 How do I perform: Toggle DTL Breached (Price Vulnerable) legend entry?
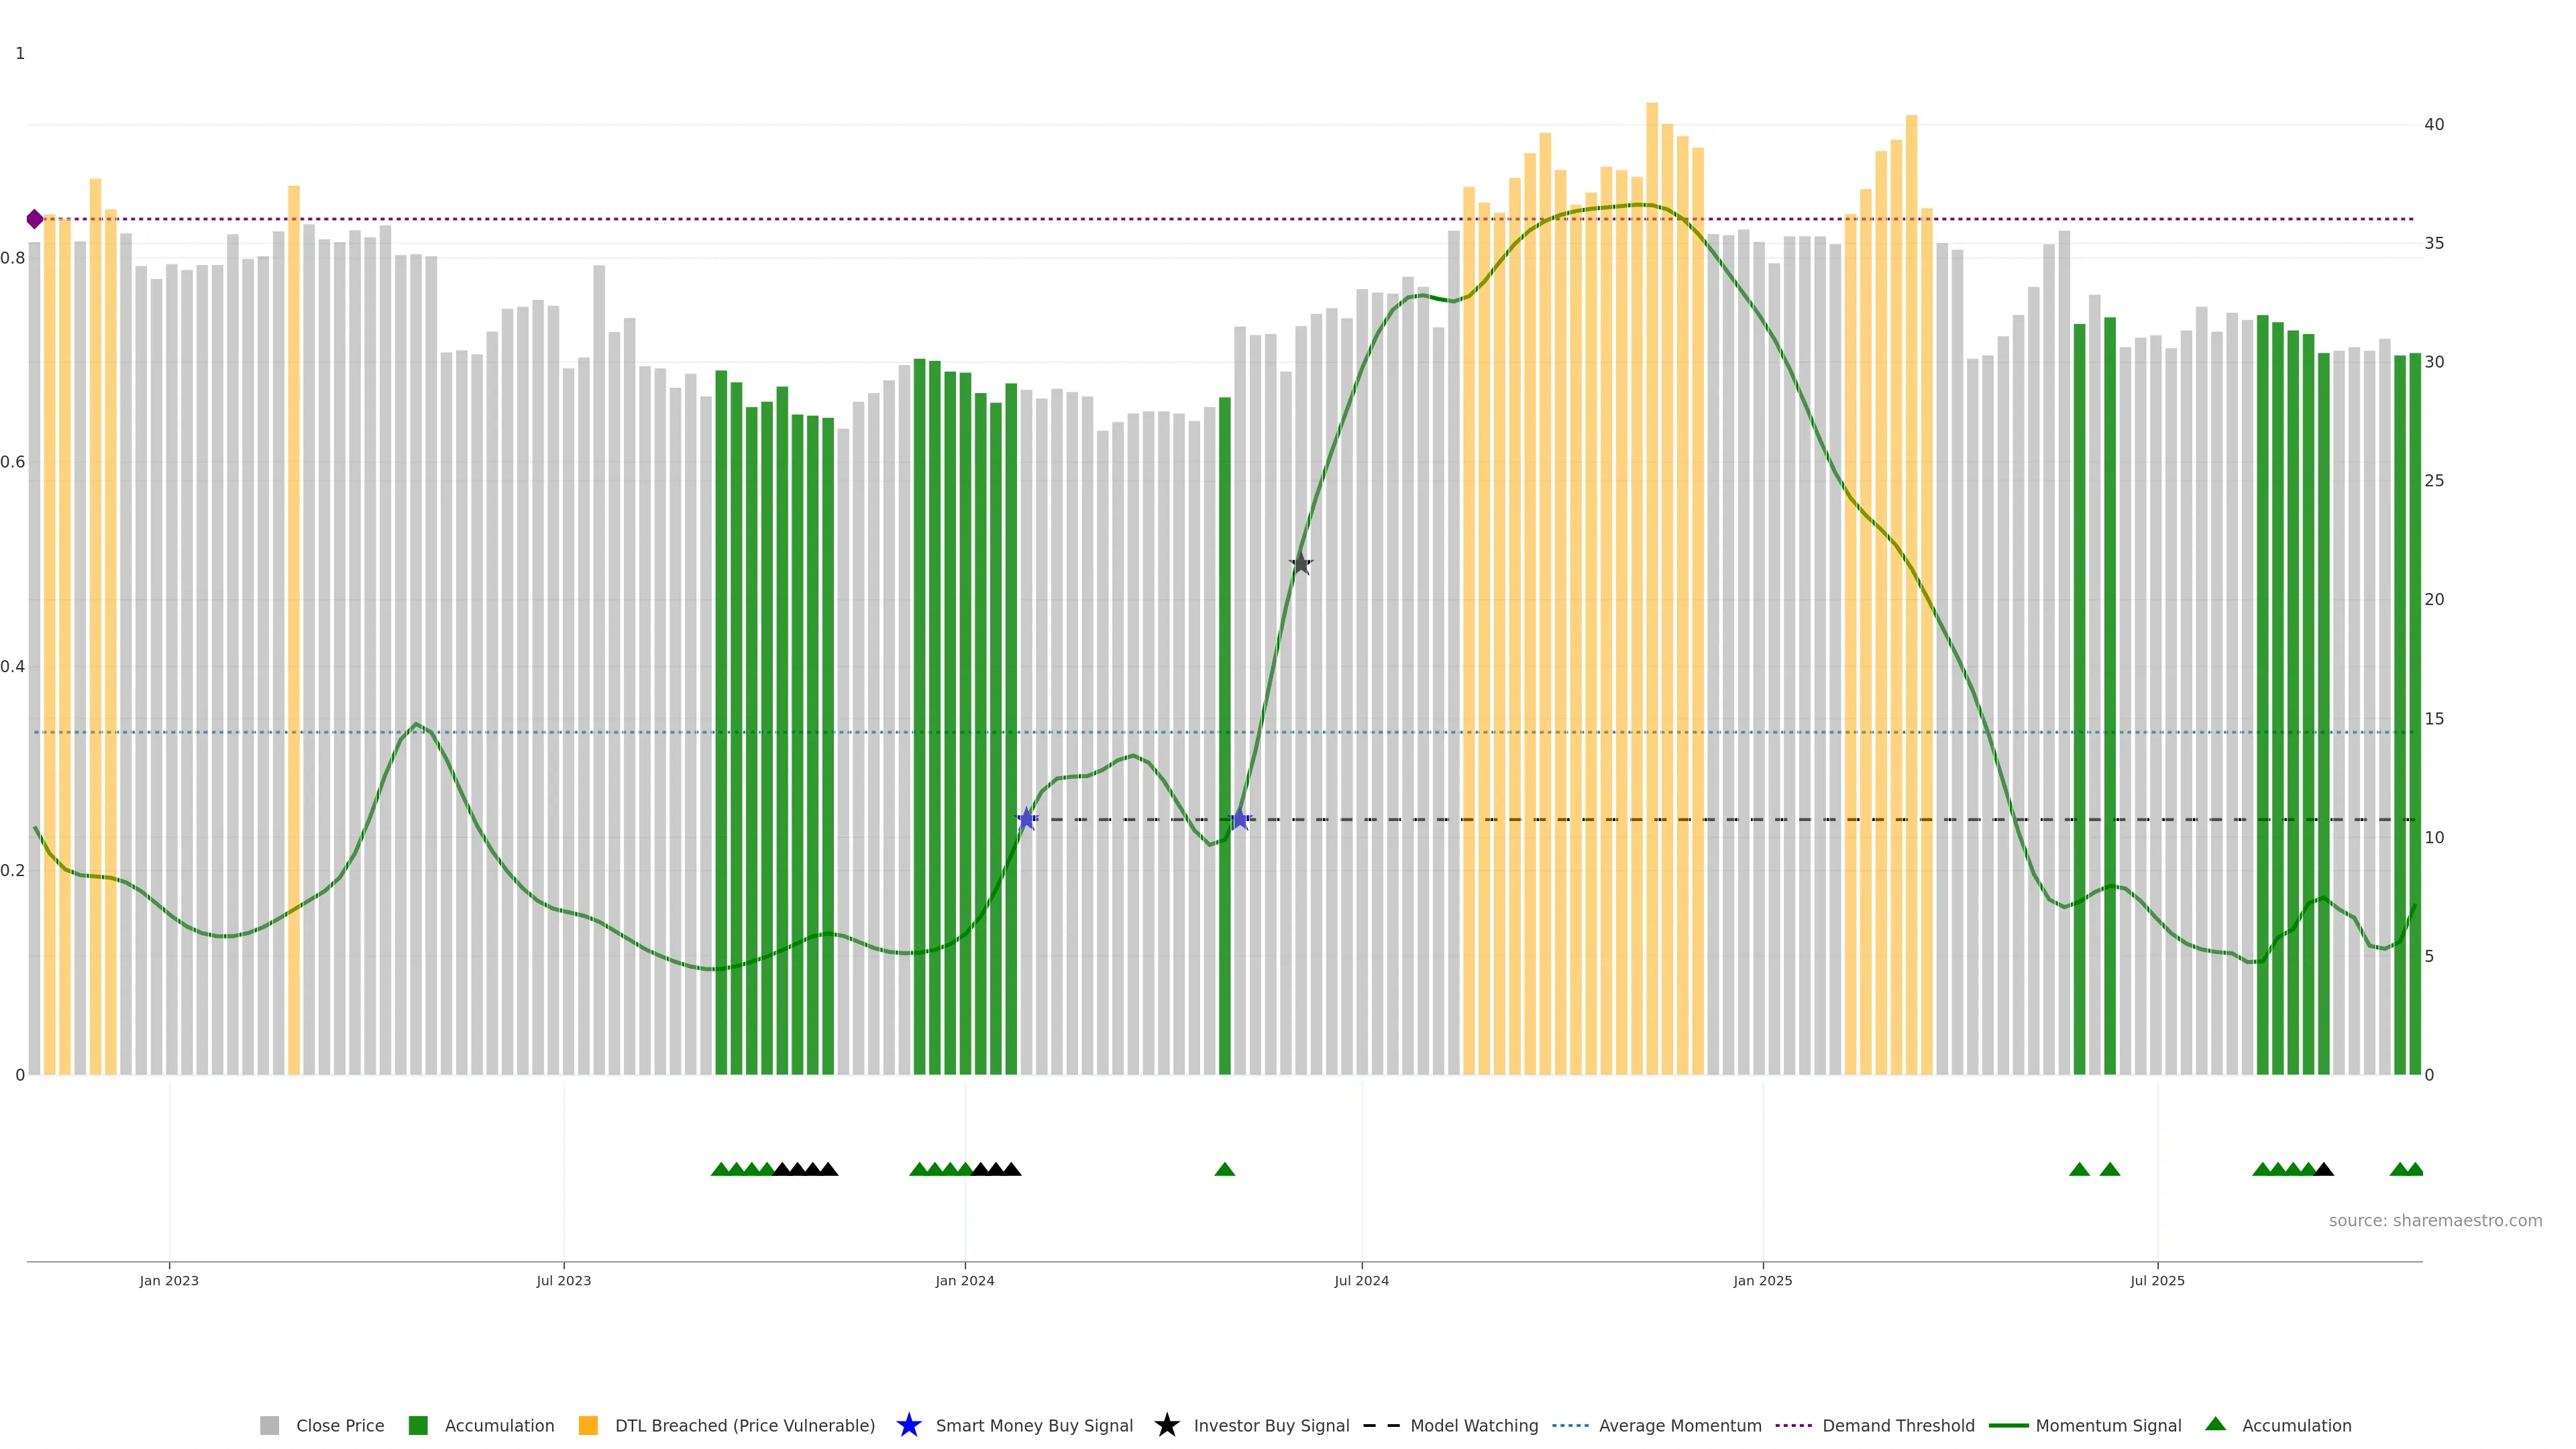tap(744, 1426)
